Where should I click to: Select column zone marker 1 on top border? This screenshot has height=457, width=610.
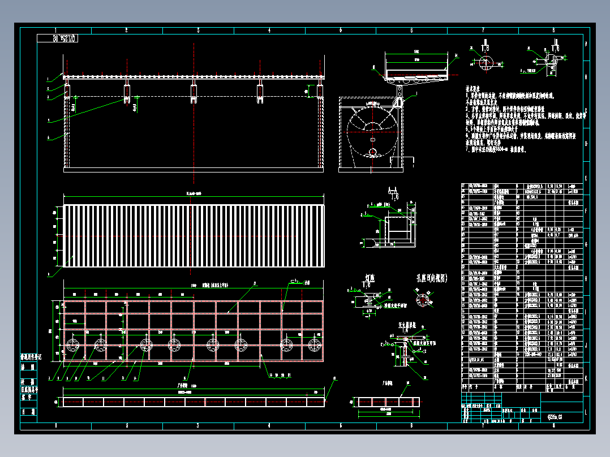[55, 31]
